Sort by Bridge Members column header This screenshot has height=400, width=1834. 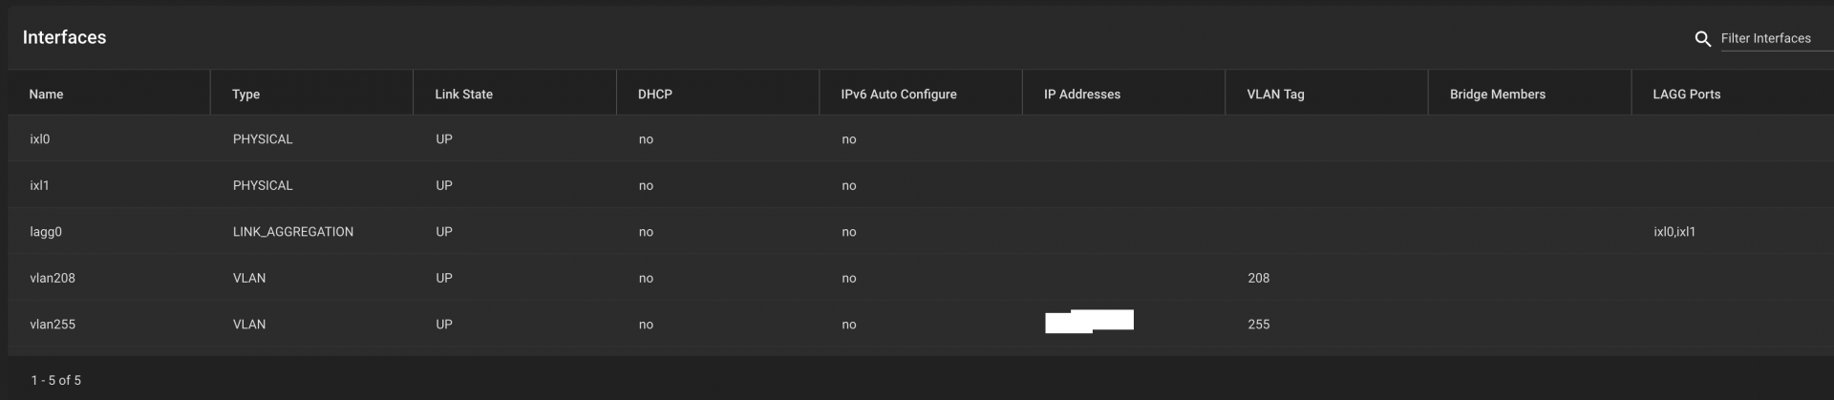coord(1497,95)
